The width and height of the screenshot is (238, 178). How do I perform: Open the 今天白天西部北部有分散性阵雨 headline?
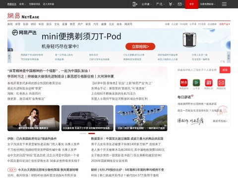[x=48, y=170]
